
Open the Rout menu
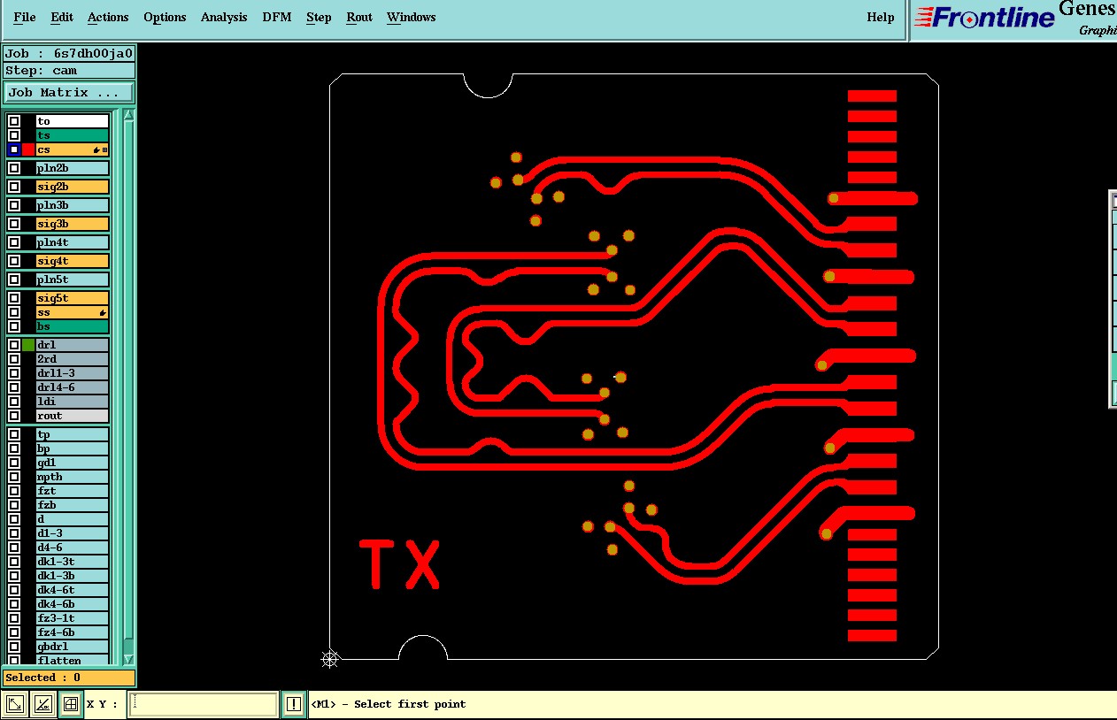coord(359,17)
